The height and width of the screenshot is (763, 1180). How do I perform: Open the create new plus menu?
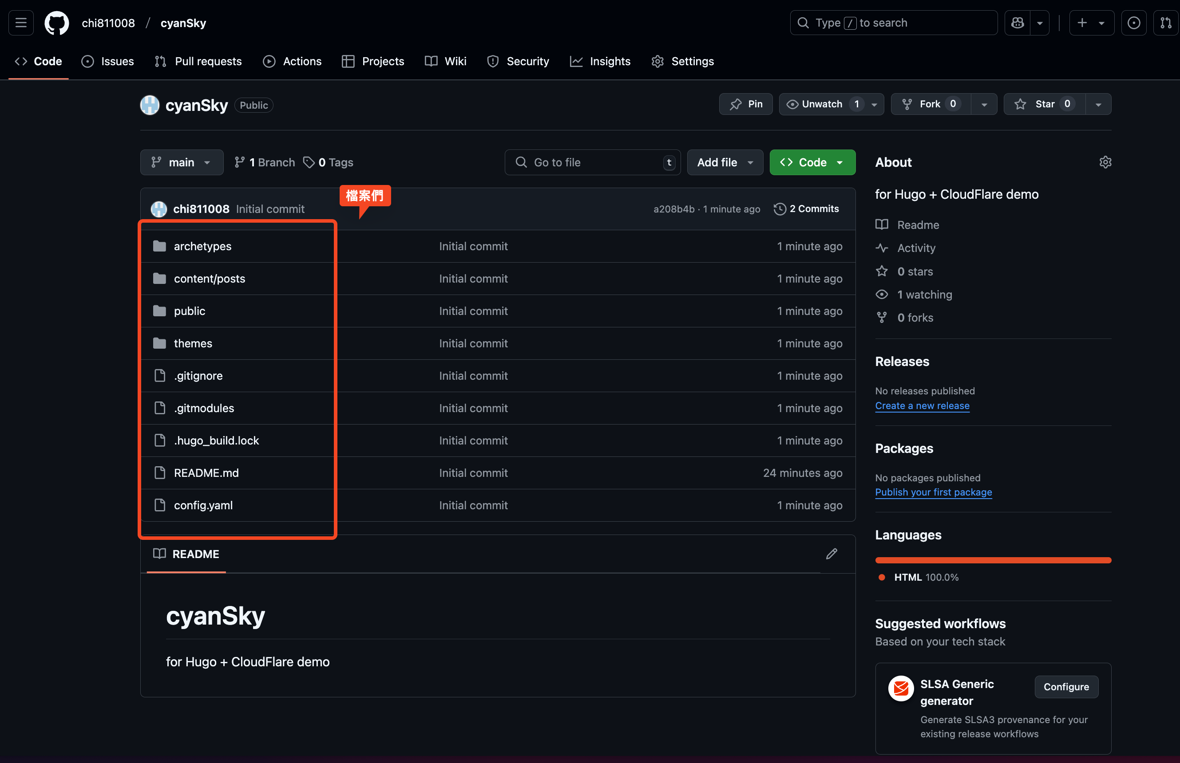(1091, 23)
